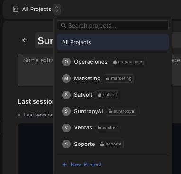Click into the Search projects field

point(113,26)
